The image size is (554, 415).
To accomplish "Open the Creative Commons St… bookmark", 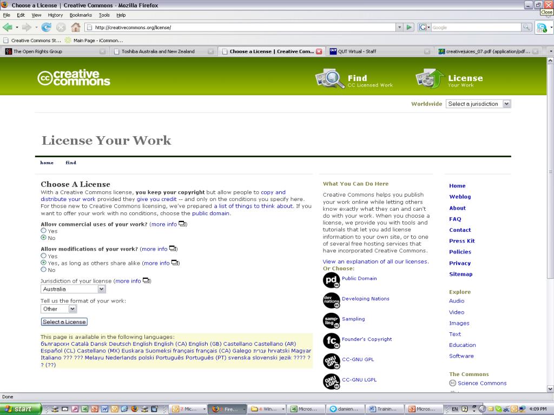I will tap(32, 40).
